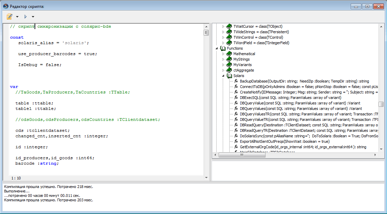Select TWideStrings = class(TPersistent) entry
The width and height of the screenshot is (387, 214).
261,32
